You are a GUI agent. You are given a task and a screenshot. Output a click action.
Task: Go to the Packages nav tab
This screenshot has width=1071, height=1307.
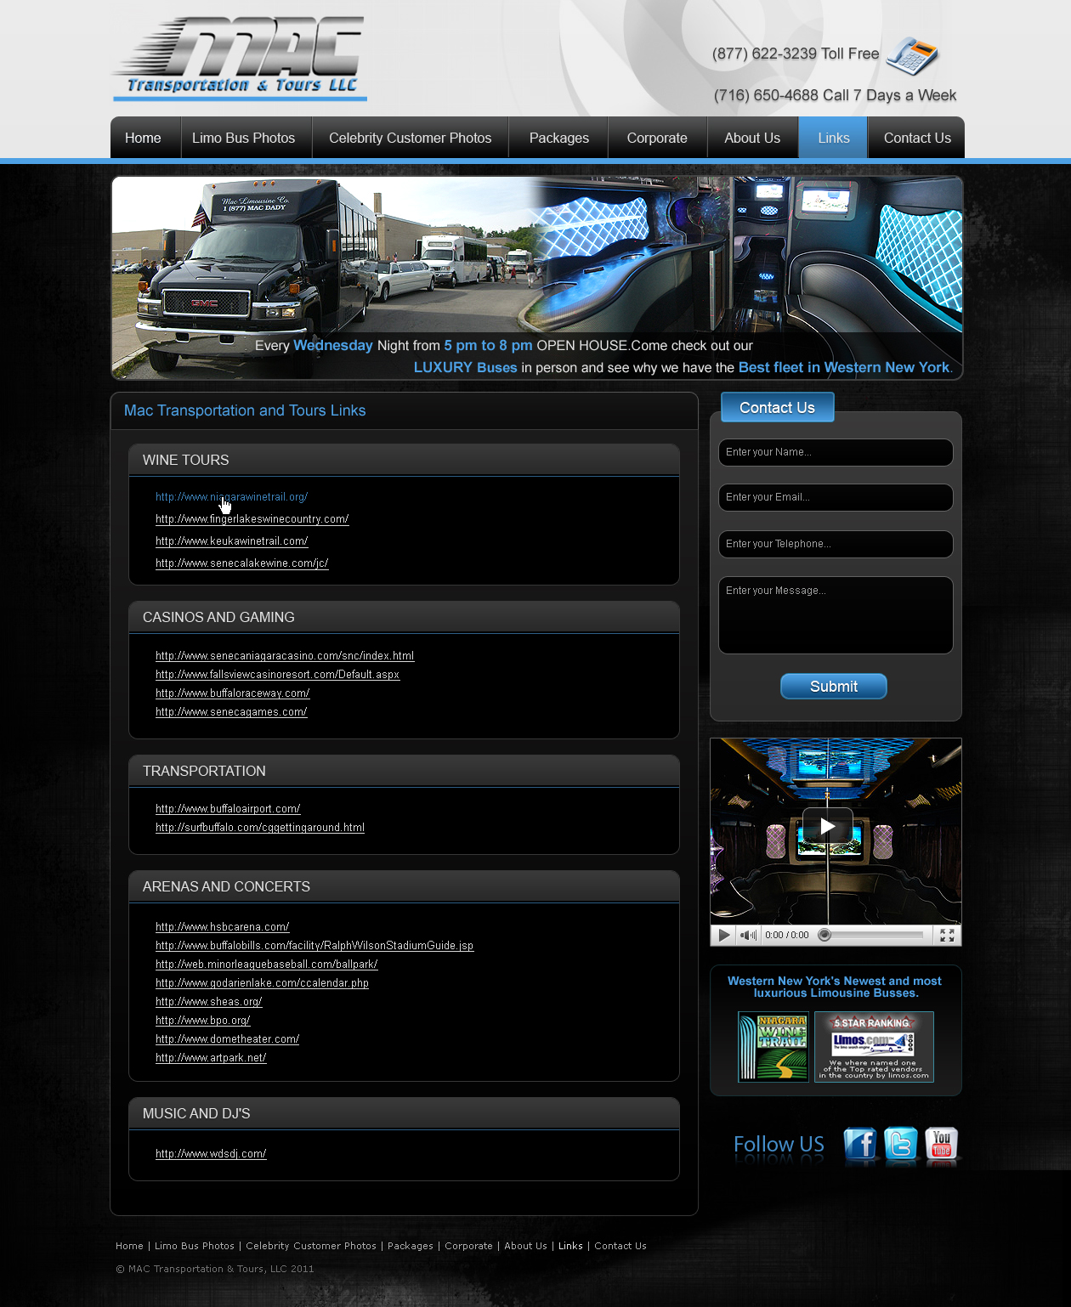pyautogui.click(x=558, y=138)
